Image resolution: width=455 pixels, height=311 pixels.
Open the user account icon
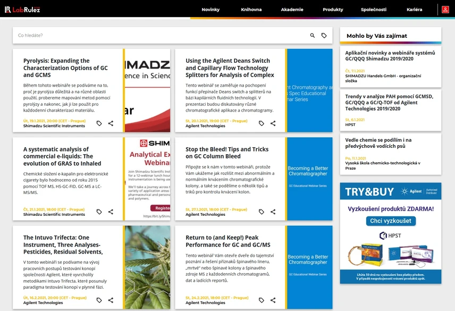point(445,10)
